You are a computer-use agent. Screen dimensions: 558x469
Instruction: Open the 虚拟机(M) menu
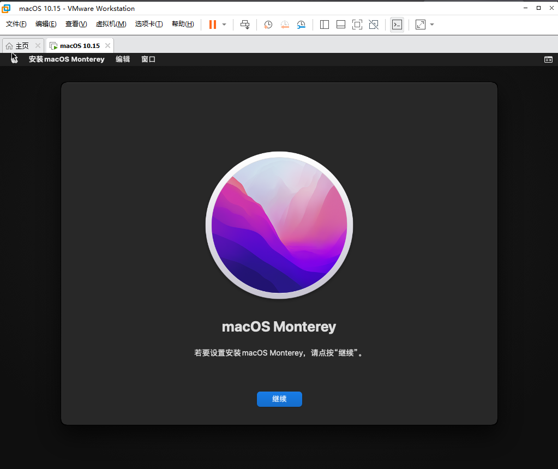tap(111, 24)
